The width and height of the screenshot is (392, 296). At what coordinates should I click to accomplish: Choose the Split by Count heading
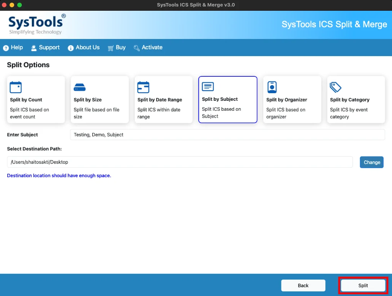26,100
